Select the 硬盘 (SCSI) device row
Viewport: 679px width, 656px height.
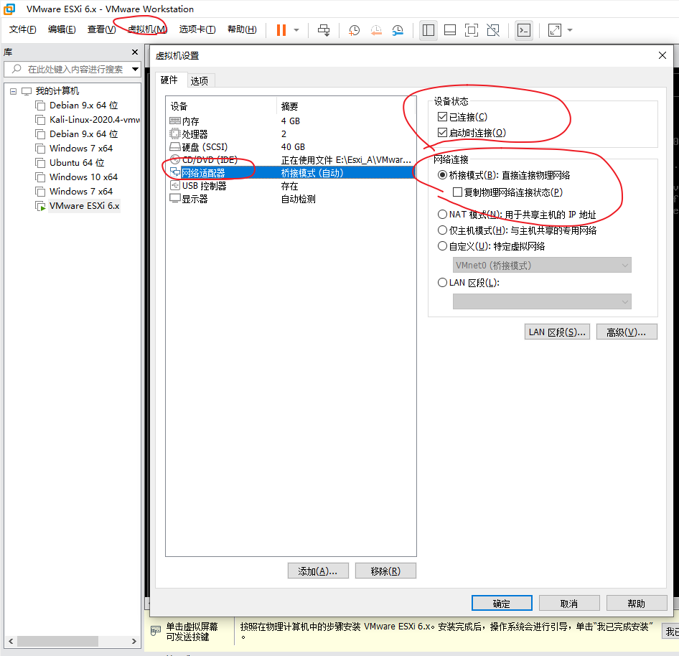[x=291, y=147]
